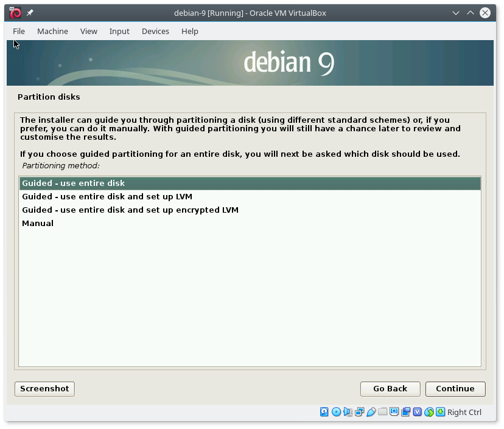This screenshot has width=504, height=429.
Task: Click the hard disk activity status icon
Action: click(x=324, y=412)
